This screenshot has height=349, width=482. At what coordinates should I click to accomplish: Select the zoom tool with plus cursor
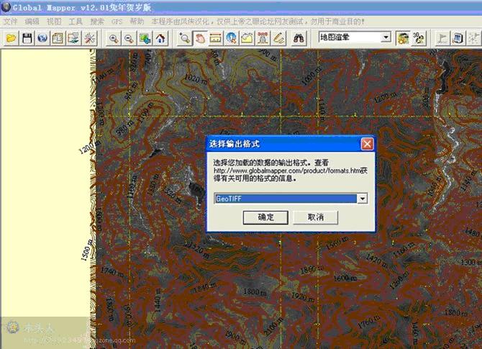pos(184,38)
